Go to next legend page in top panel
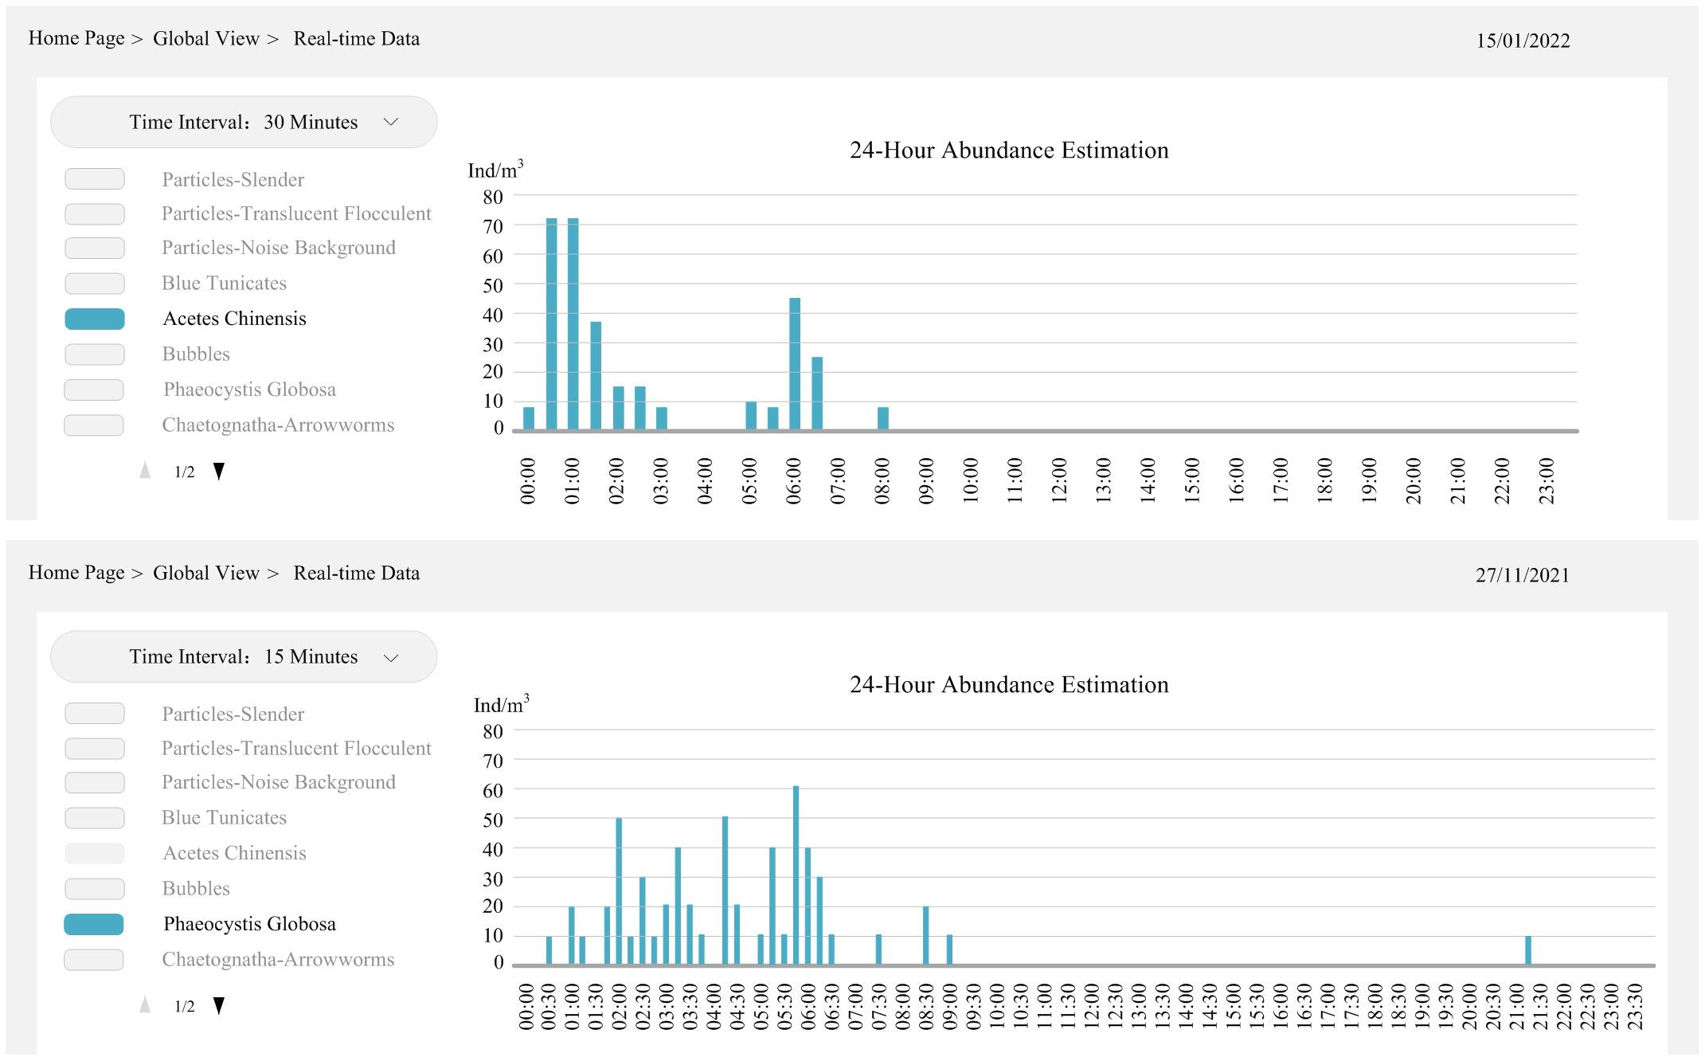The width and height of the screenshot is (1705, 1061). (219, 472)
